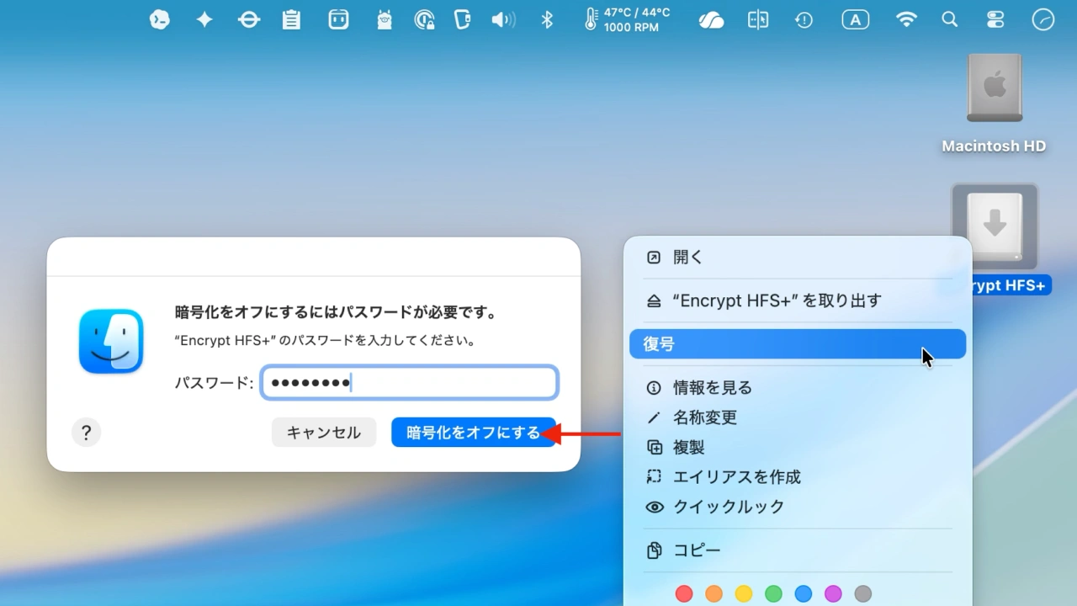Apply the purple color tag
The height and width of the screenshot is (606, 1077).
click(x=833, y=594)
